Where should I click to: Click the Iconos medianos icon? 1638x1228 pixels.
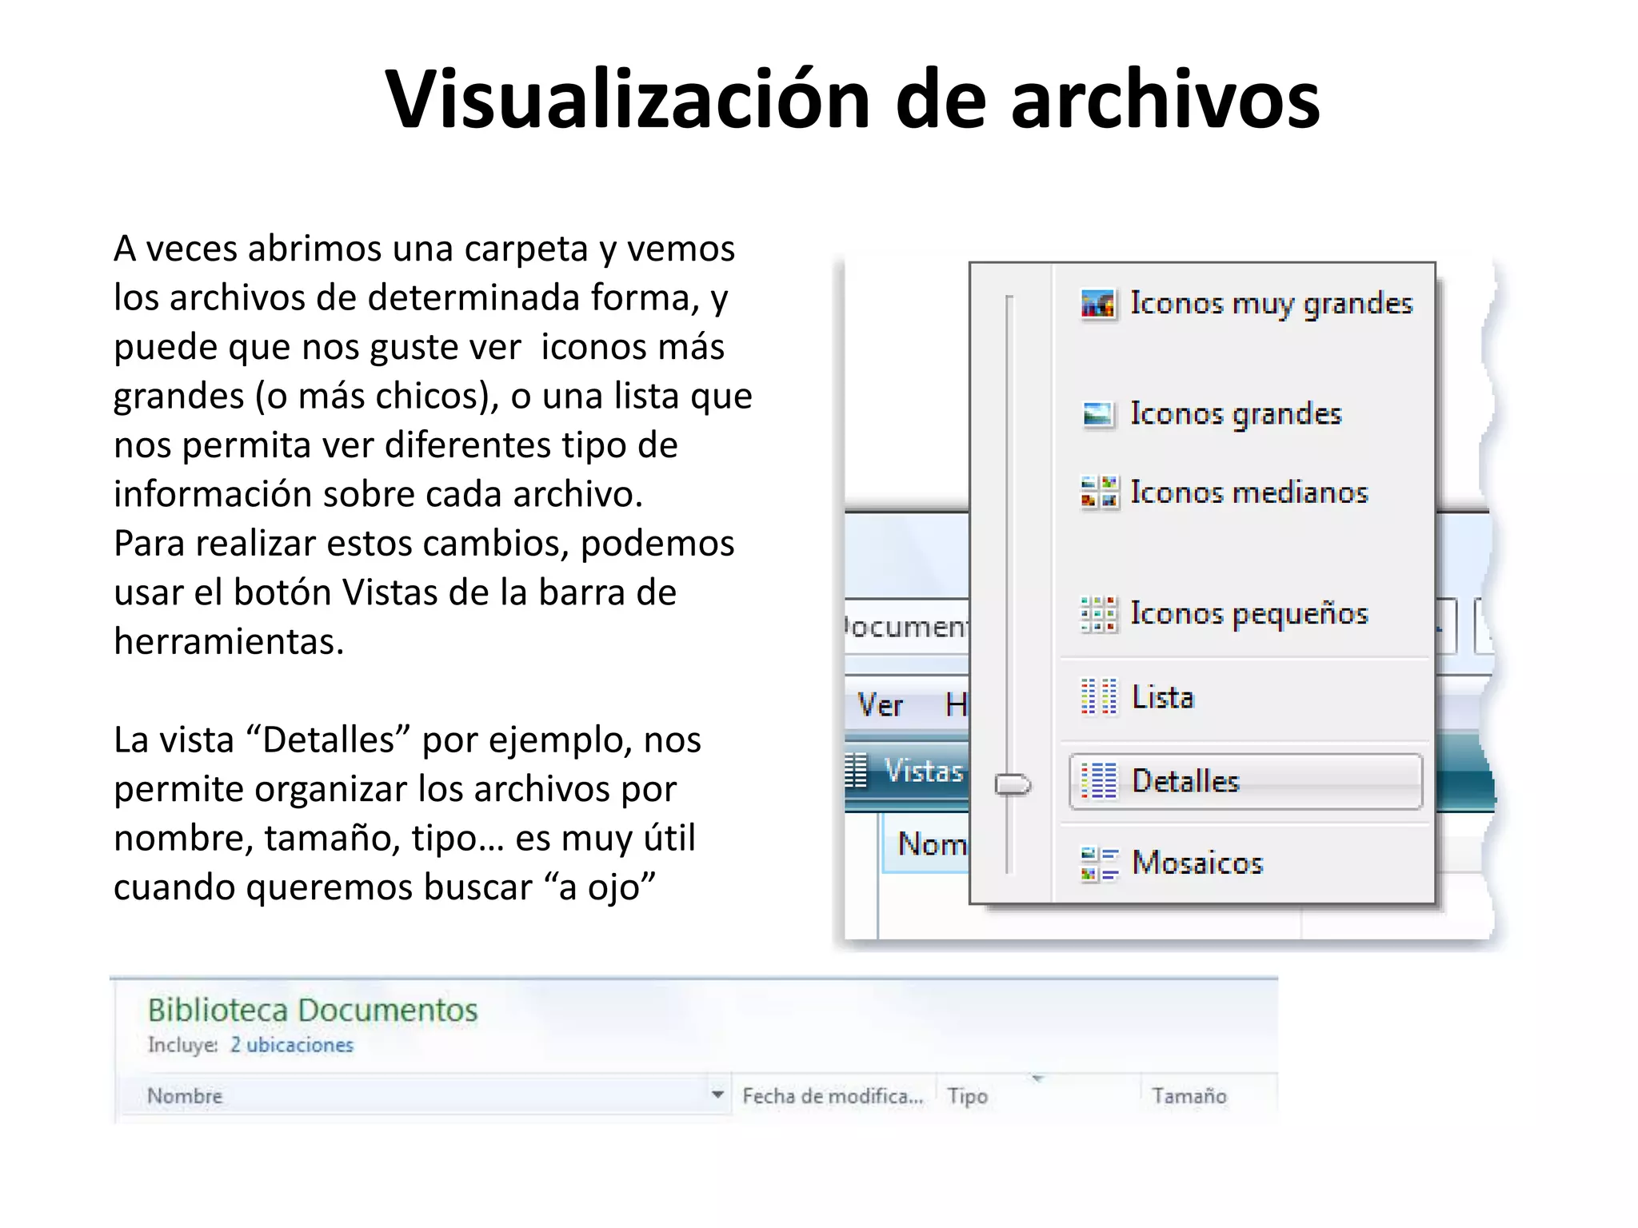pos(1099,492)
